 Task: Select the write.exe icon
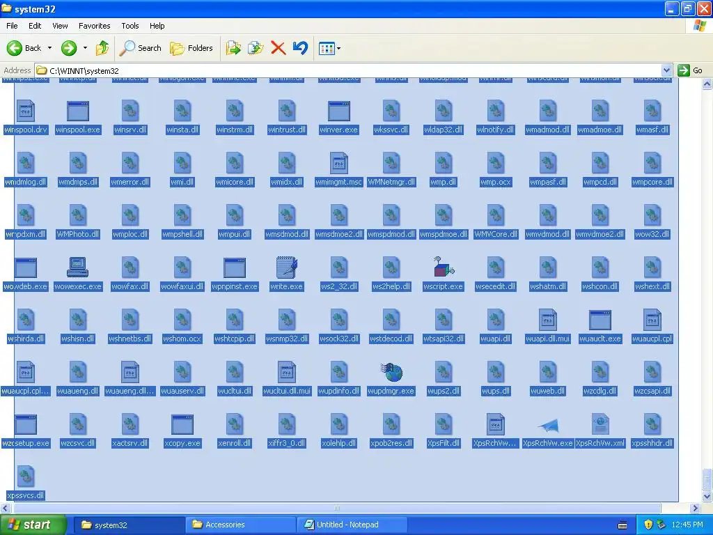click(x=286, y=267)
